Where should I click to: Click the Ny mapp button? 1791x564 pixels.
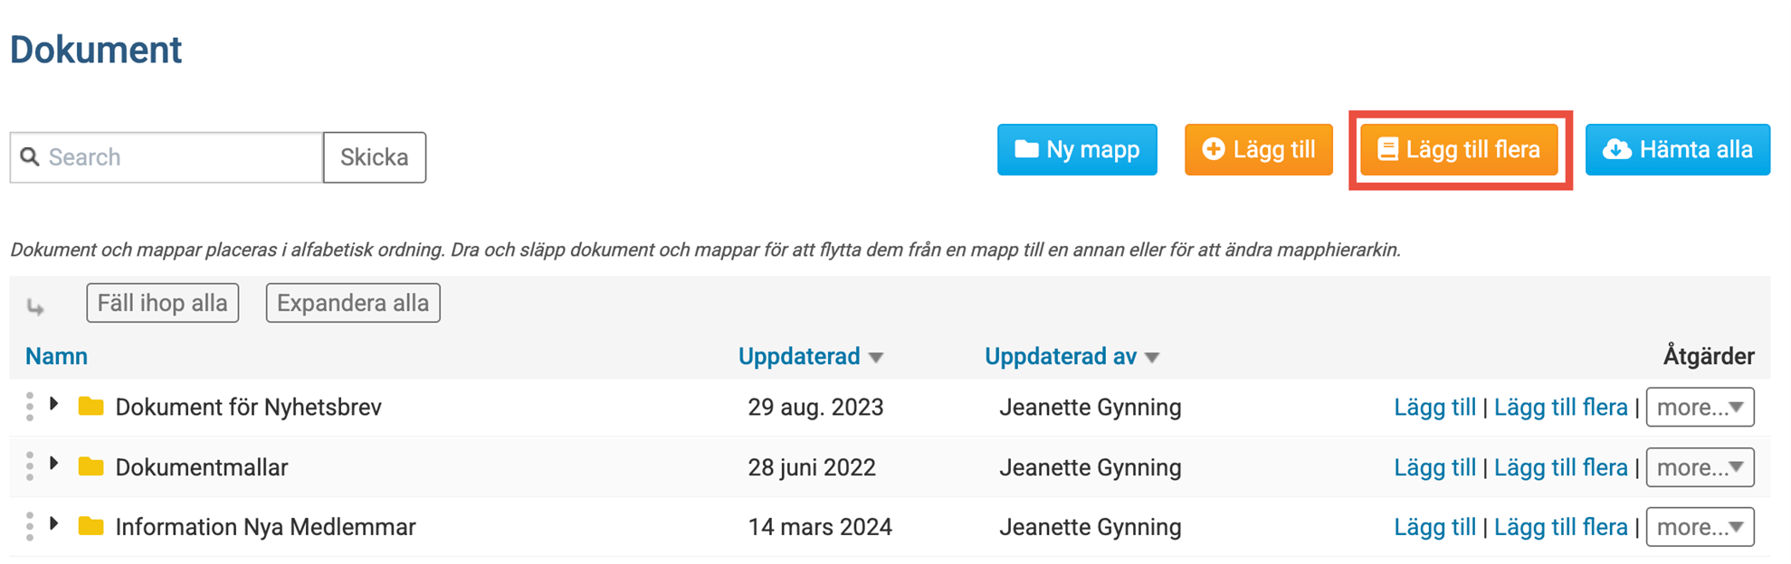click(1077, 149)
